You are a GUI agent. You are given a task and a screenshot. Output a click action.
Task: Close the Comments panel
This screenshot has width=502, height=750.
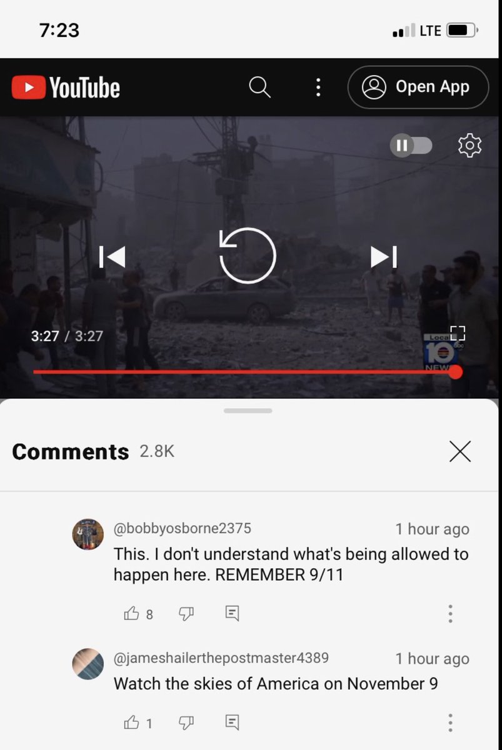pos(460,451)
